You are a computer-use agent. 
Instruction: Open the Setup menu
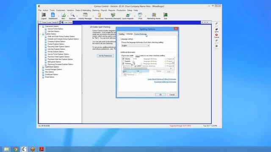click(x=130, y=10)
